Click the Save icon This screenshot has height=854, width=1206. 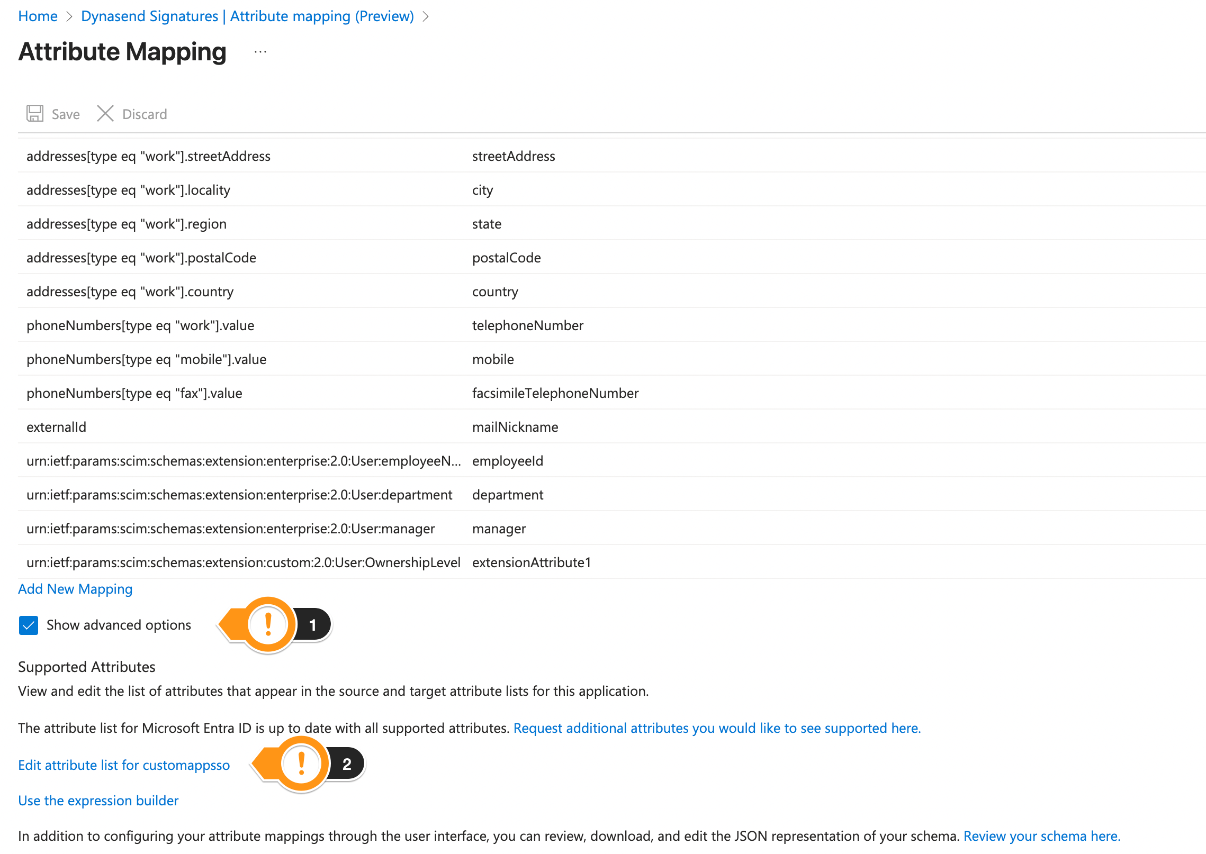(34, 113)
